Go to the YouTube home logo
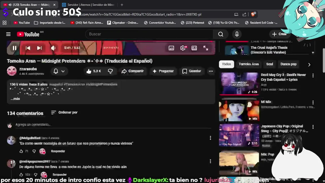Screen dimensions: 325x183 (28, 34)
